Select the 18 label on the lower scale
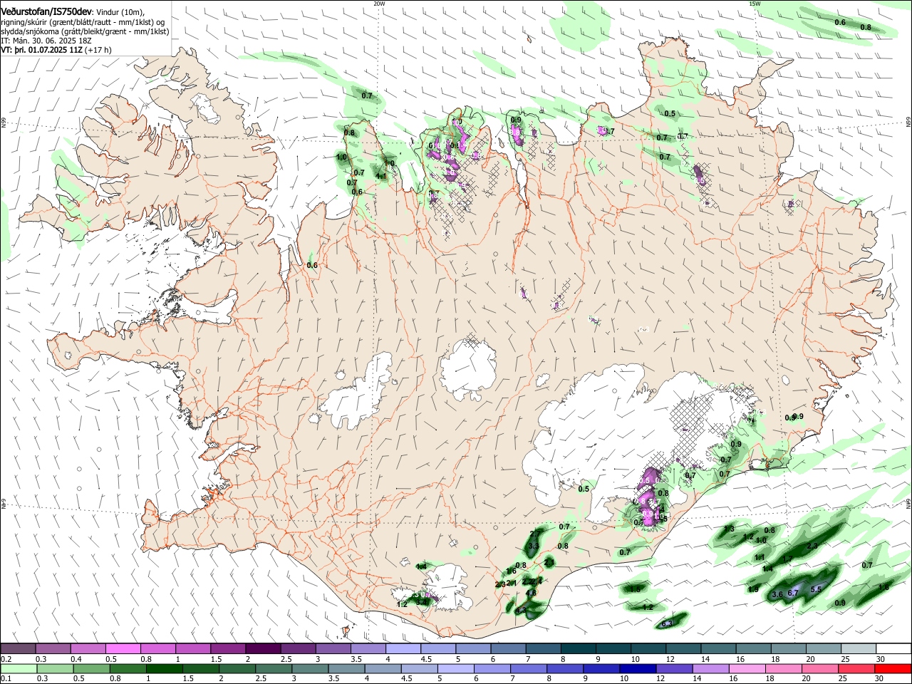Screen dimensions: 912x684 tap(771, 678)
